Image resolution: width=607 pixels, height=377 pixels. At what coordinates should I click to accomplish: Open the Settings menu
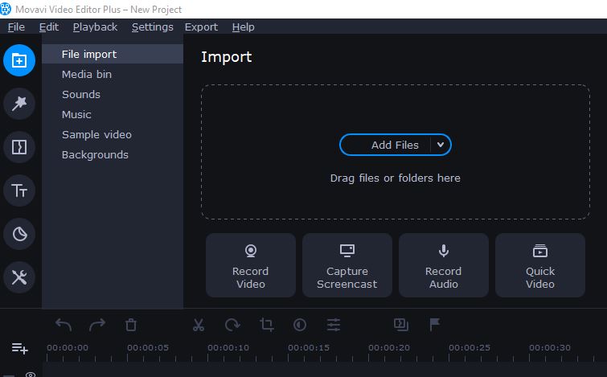coord(153,27)
